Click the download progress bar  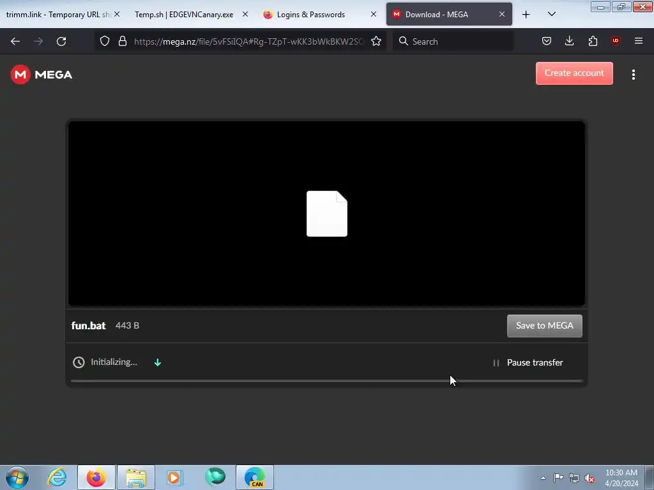pos(327,381)
